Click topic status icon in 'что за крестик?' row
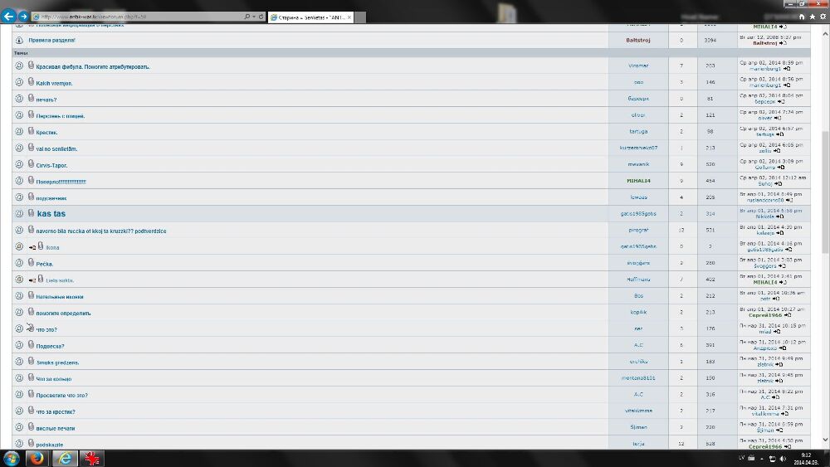Screen dimensions: 830x467 pyautogui.click(x=19, y=411)
